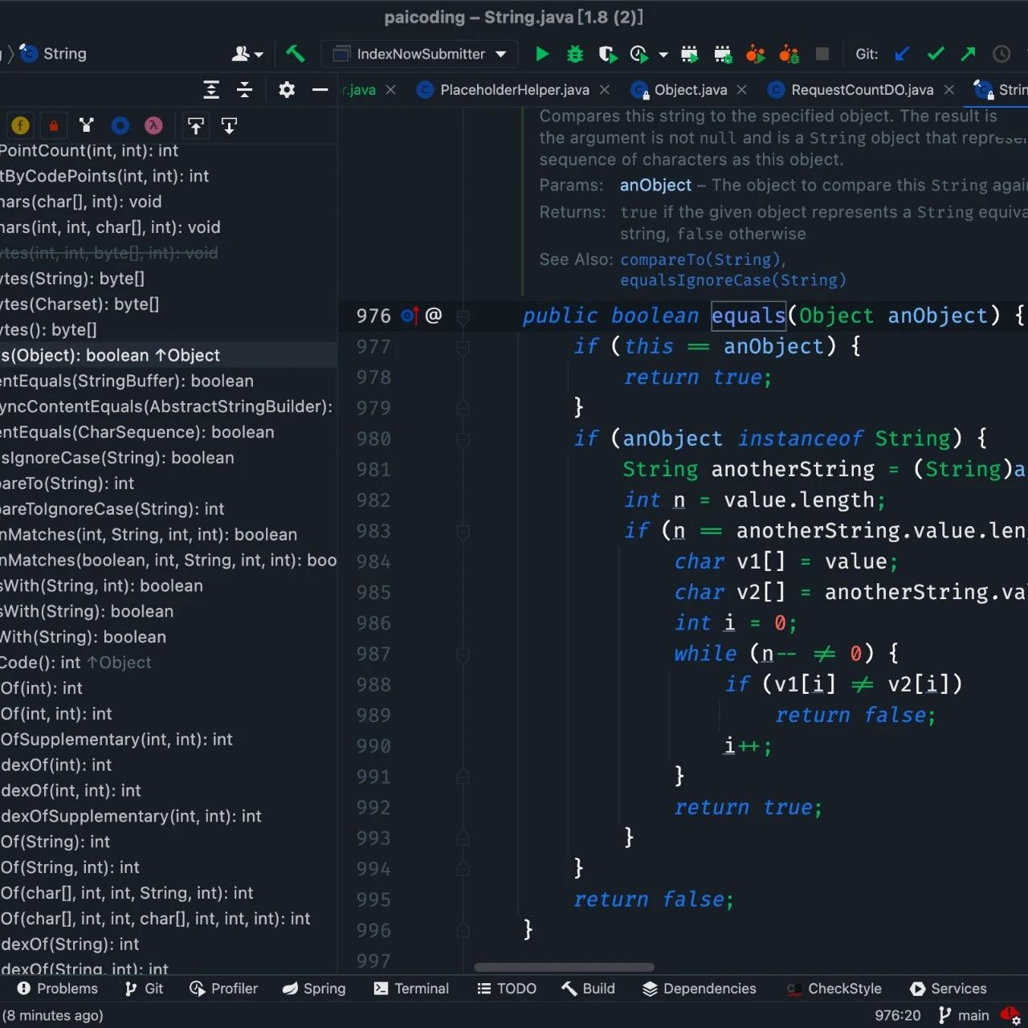Screen dimensions: 1028x1028
Task: Toggle Show Fields in Structure panel
Action: point(21,125)
